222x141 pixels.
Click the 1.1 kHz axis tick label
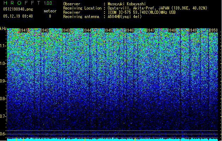[x=3, y=46]
